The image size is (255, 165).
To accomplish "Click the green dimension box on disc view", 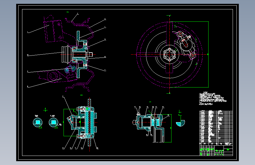I will [189, 54].
